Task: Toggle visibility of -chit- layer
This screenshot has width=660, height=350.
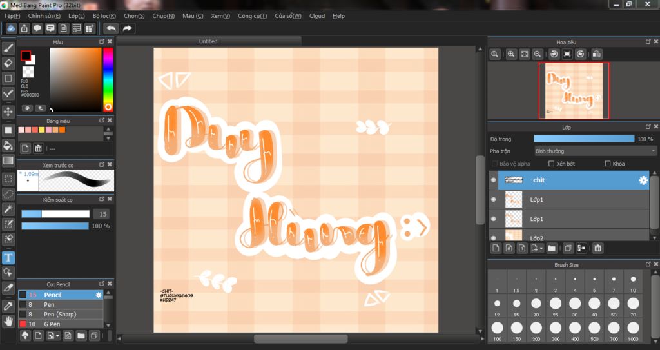Action: tap(493, 180)
